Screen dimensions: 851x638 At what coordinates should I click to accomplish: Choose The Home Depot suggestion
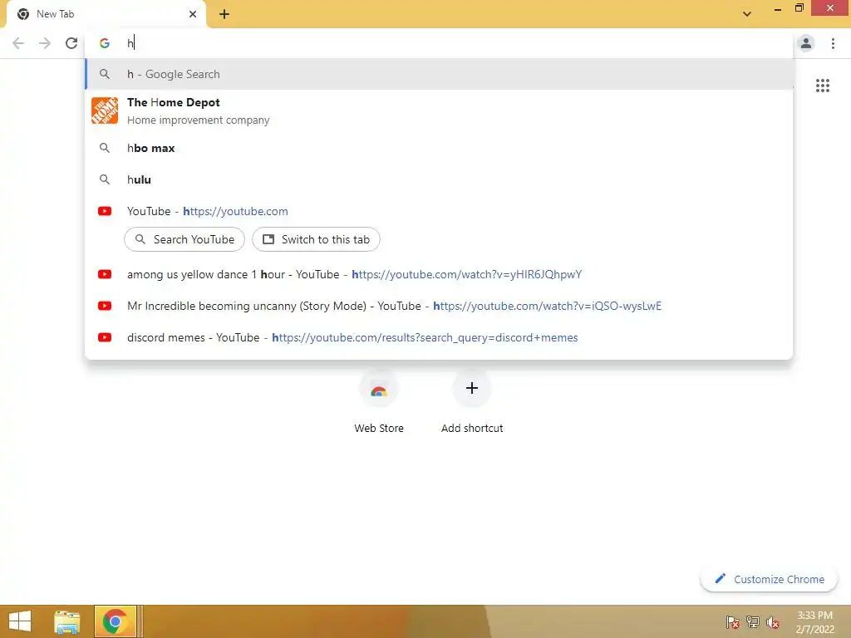[439, 110]
